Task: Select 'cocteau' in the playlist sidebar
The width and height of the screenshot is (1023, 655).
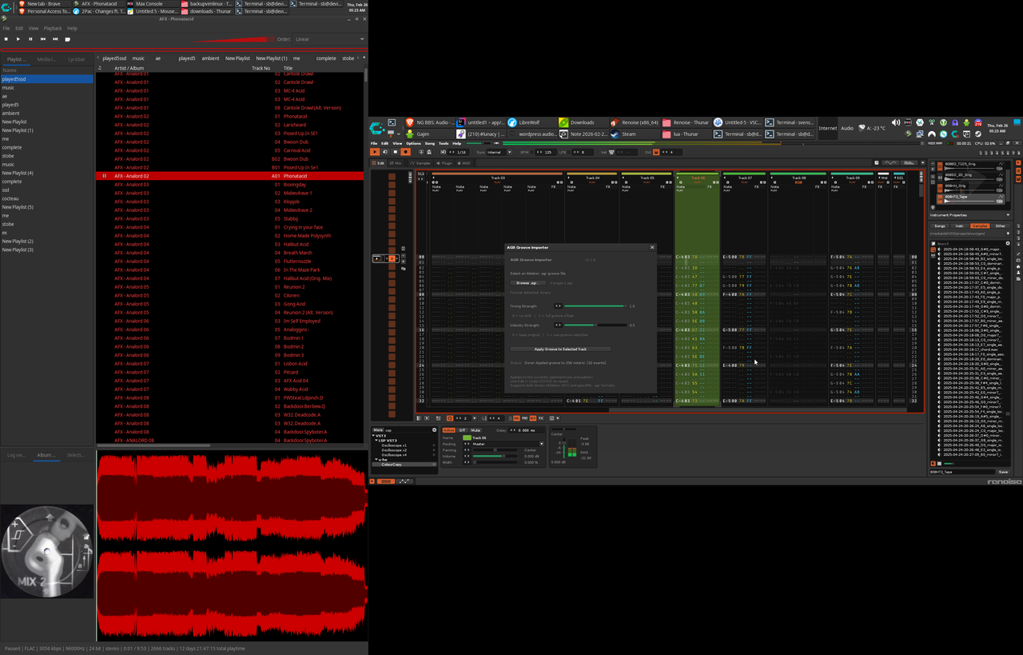Action: point(10,198)
